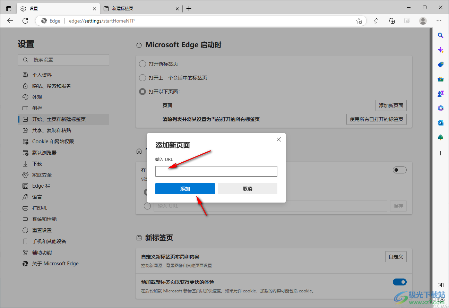Click the 保存 button

tap(398, 206)
